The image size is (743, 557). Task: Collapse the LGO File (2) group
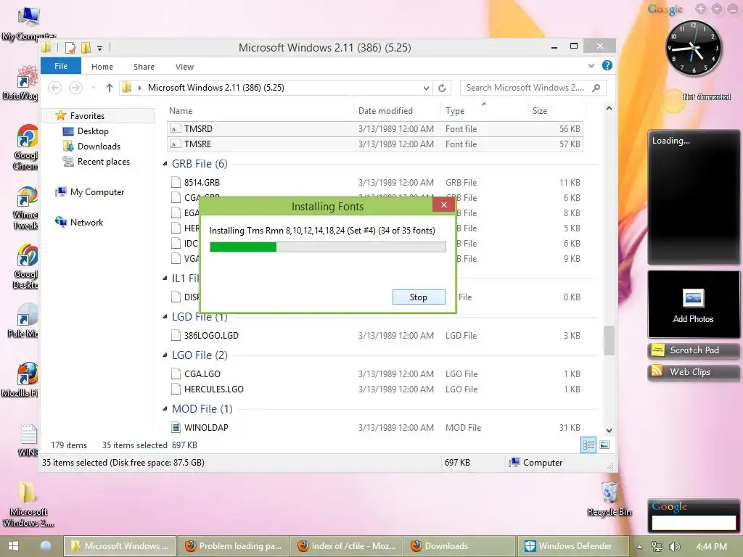(x=165, y=355)
